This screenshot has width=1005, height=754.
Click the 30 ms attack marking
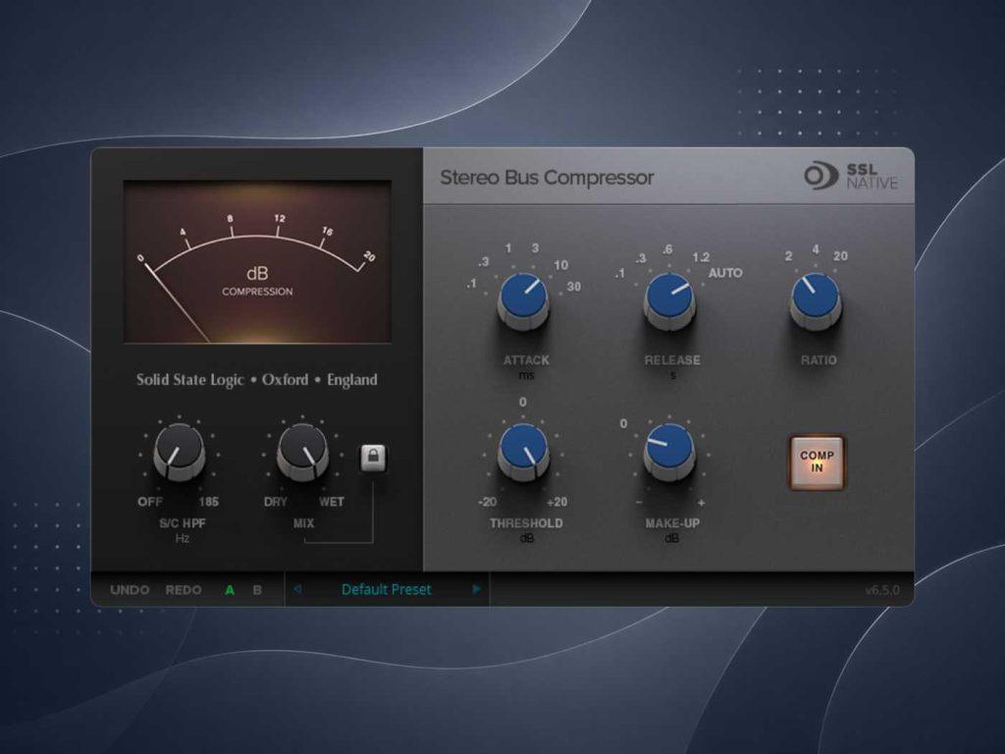tap(573, 287)
